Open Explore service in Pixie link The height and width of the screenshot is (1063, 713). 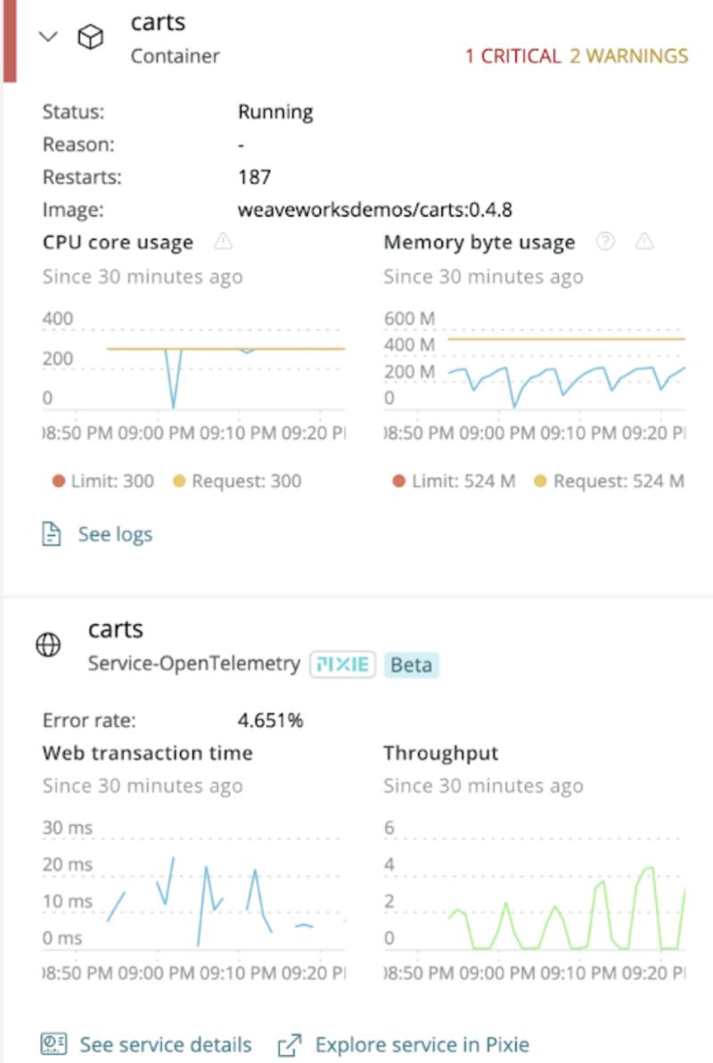pyautogui.click(x=422, y=1044)
